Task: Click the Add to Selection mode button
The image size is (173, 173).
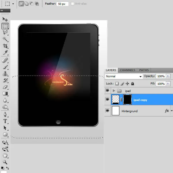Action: click(x=26, y=4)
